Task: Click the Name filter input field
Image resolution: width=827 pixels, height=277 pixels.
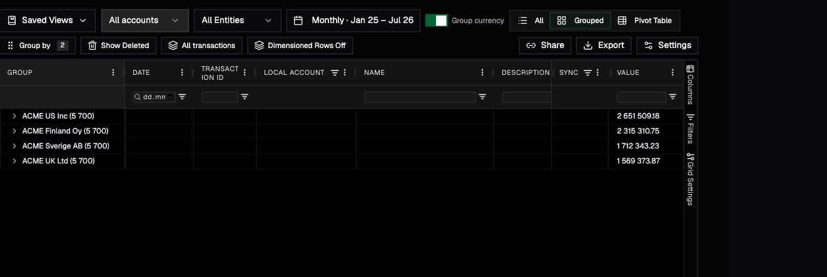Action: click(x=420, y=97)
